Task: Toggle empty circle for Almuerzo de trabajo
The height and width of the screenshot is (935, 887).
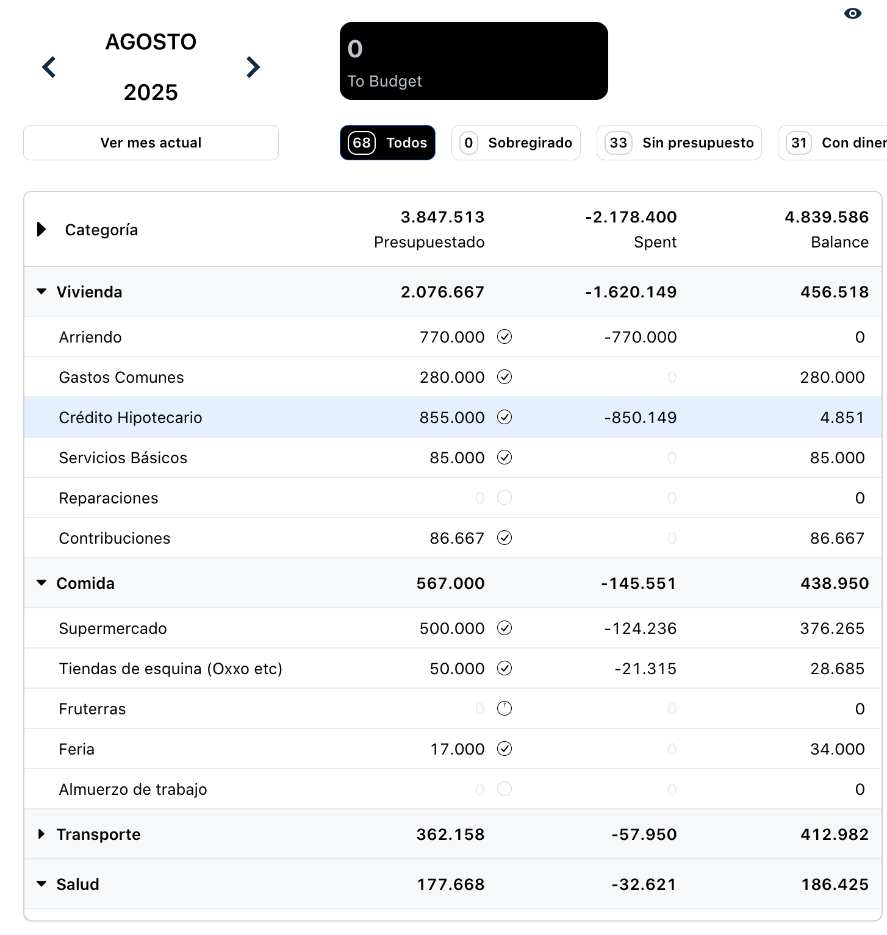Action: click(505, 789)
